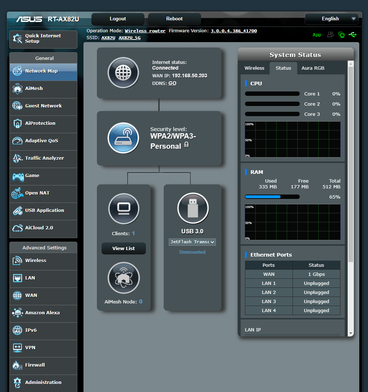The height and width of the screenshot is (392, 368).
Task: Click the Clients computer icon
Action: coord(124,208)
